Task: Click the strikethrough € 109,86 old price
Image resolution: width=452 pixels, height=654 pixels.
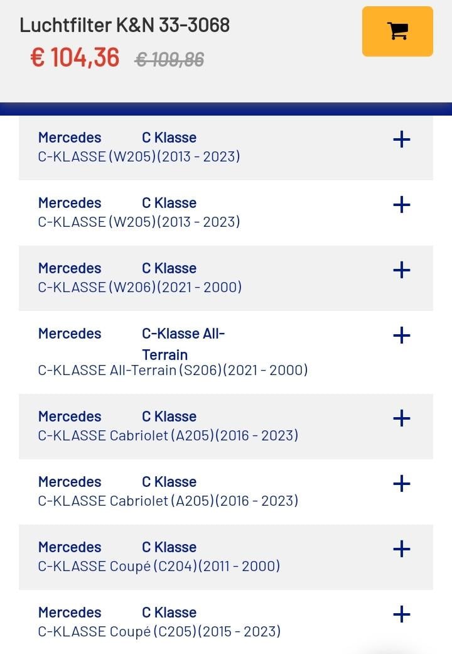Action: coord(169,60)
